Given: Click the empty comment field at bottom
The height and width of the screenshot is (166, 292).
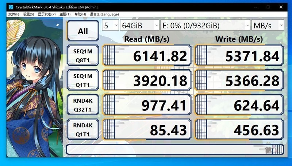Looking at the screenshot, I should click(x=175, y=150).
